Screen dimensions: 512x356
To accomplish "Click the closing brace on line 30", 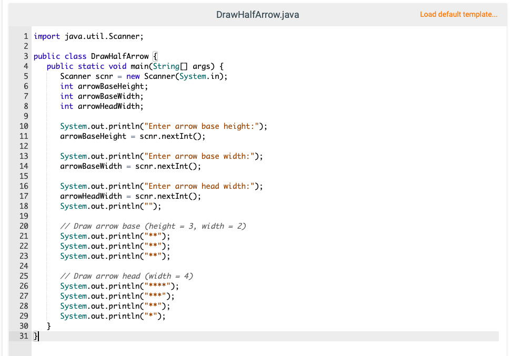I will click(x=48, y=326).
